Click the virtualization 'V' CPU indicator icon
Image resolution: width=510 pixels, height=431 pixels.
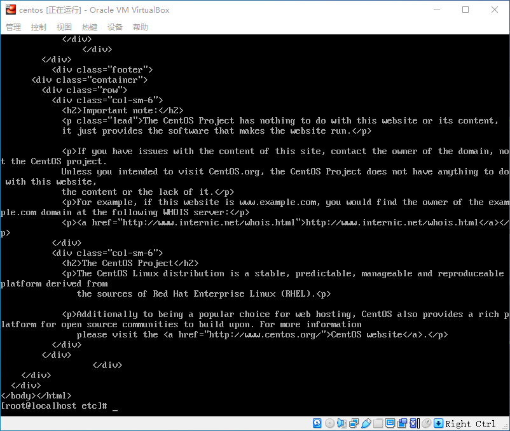(414, 423)
